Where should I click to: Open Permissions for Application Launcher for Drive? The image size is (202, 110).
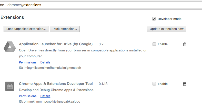(28, 62)
